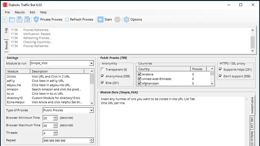The height and width of the screenshot is (146, 260).
Task: Select the directory10 module row
Action: (48, 98)
